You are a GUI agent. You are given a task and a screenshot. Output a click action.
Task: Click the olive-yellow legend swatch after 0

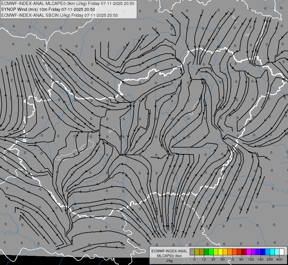(197, 252)
